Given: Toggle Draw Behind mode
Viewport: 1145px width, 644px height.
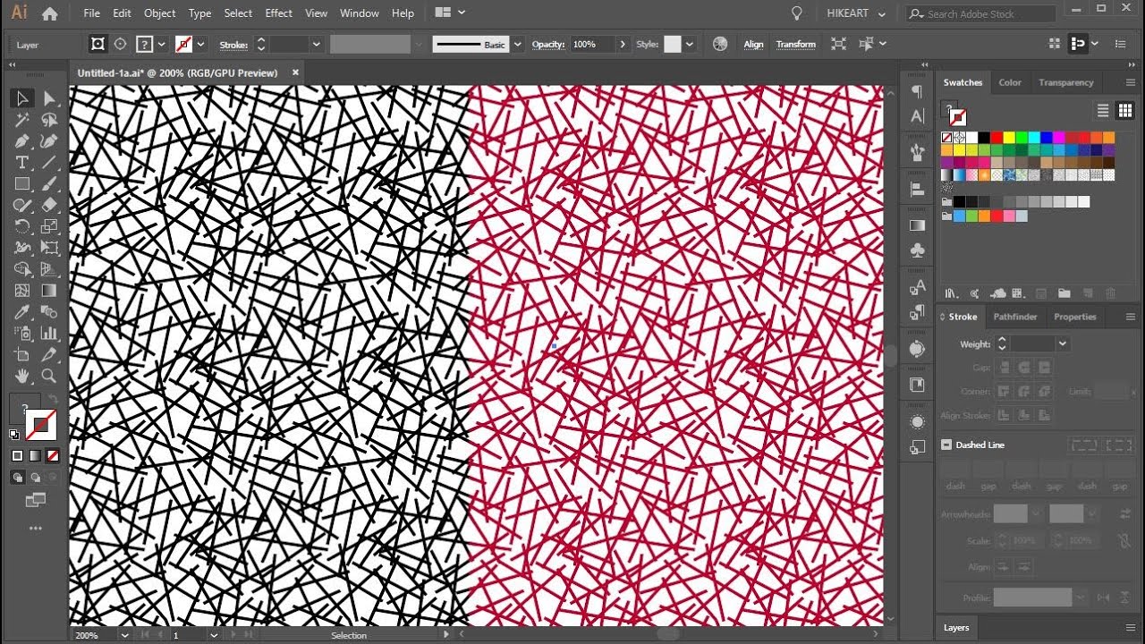Looking at the screenshot, I should click(35, 478).
